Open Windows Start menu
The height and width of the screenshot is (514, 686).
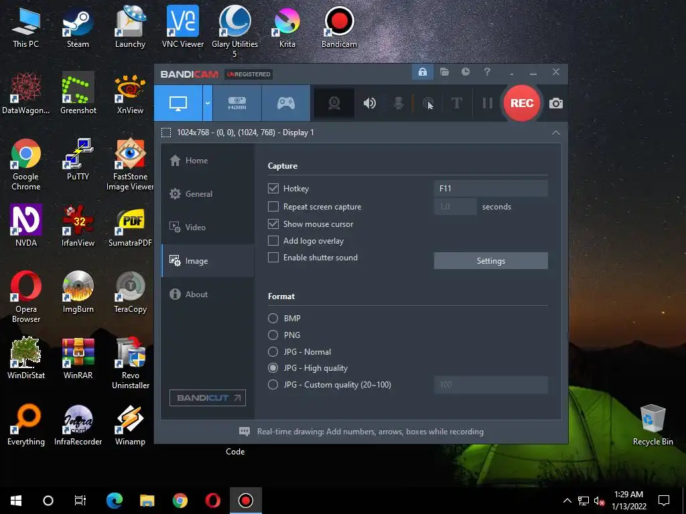(16, 501)
